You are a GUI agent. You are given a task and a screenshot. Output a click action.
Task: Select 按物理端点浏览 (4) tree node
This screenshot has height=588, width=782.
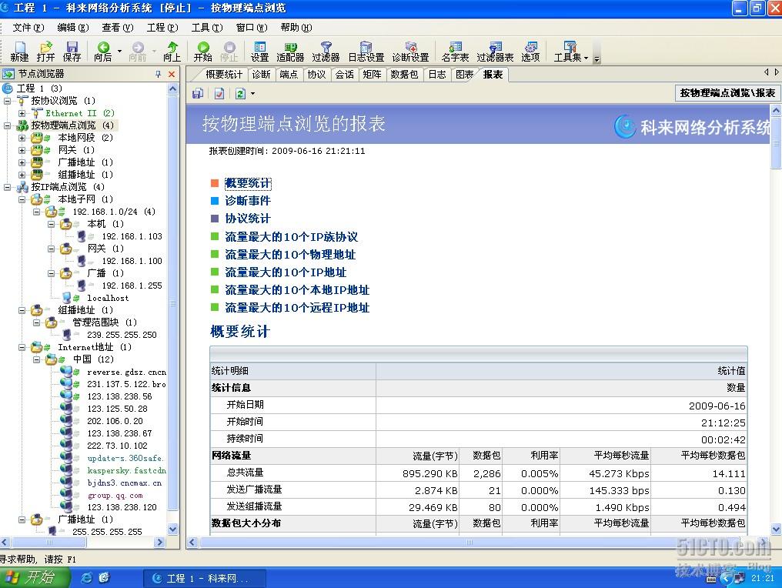click(72, 125)
